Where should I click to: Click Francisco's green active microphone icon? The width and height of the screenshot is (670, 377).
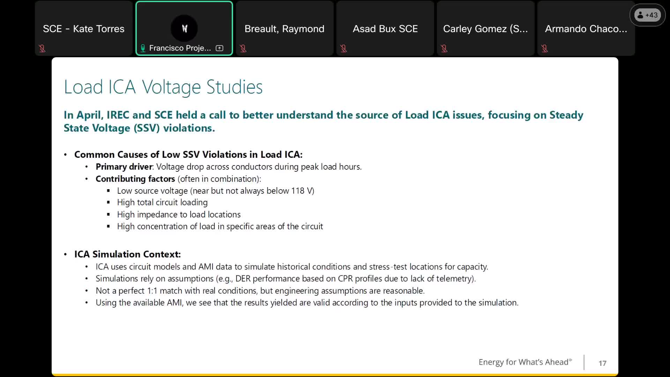(143, 48)
